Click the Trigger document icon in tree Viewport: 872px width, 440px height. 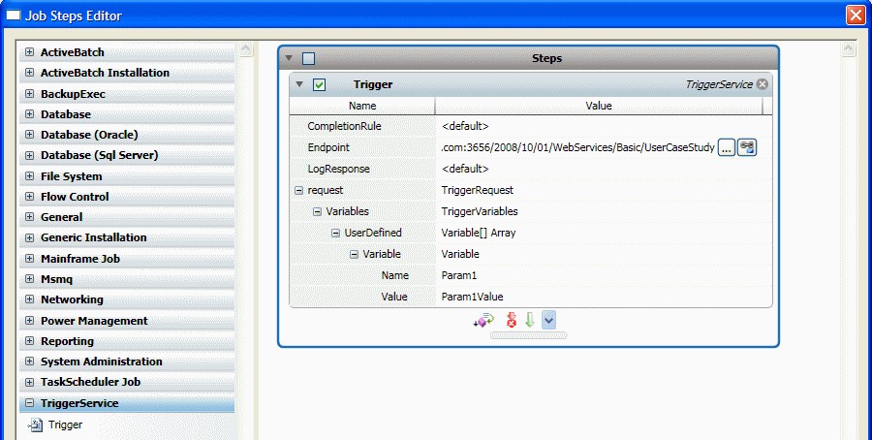pos(35,425)
